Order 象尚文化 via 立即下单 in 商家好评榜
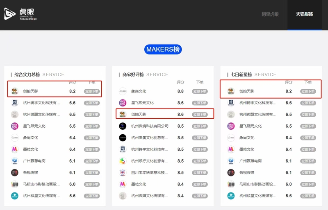328x210 pixels. tap(200, 91)
